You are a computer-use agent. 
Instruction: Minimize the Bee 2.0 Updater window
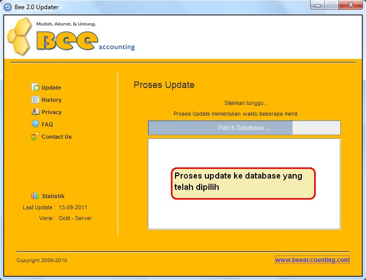click(318, 5)
